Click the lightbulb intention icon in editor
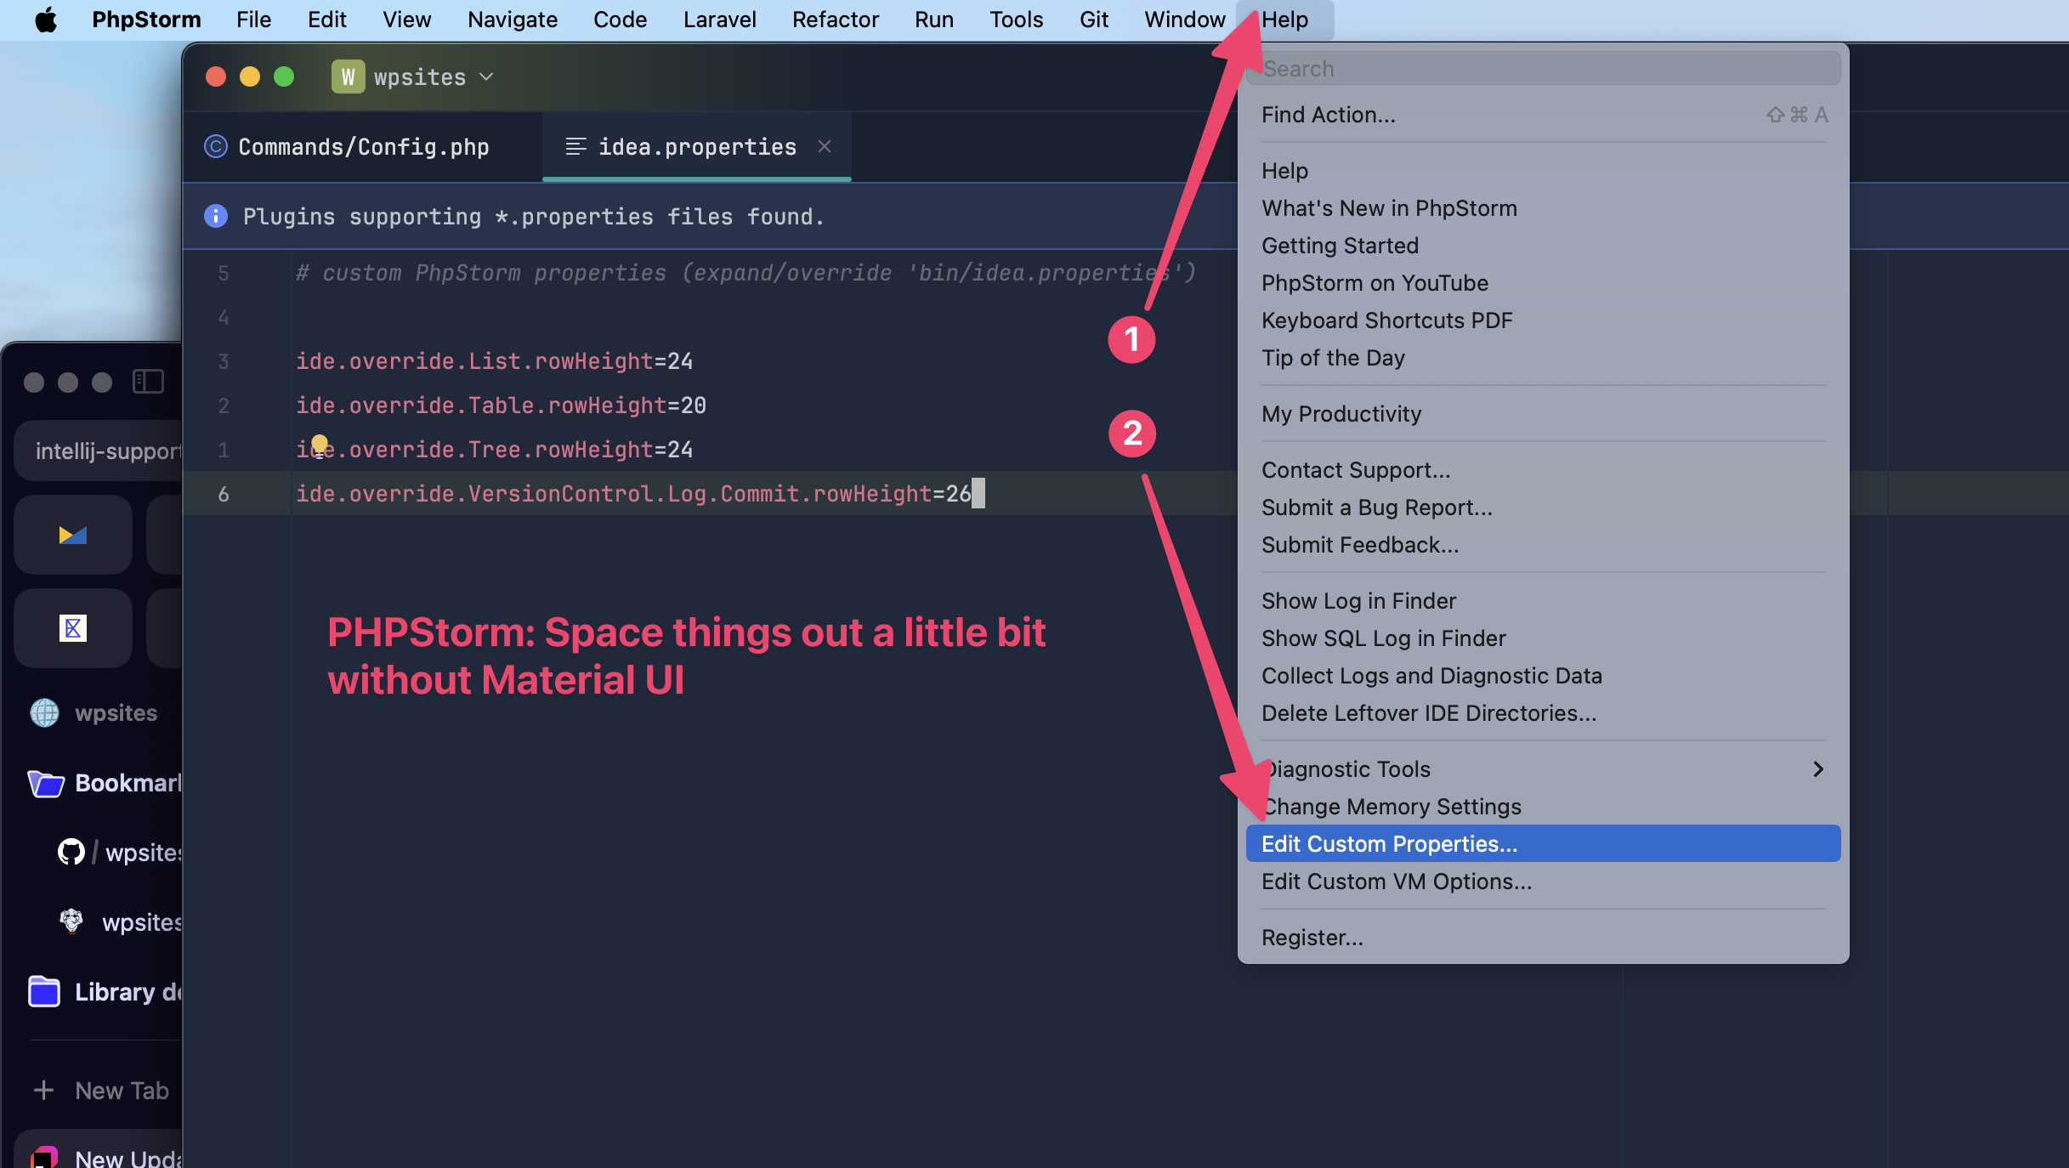Image resolution: width=2069 pixels, height=1168 pixels. (x=320, y=445)
